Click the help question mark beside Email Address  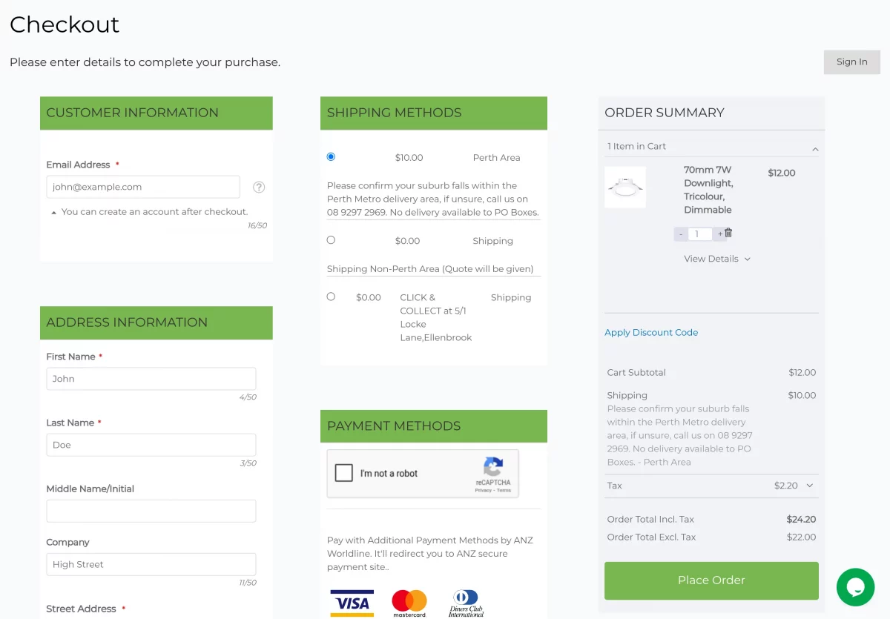coord(258,187)
